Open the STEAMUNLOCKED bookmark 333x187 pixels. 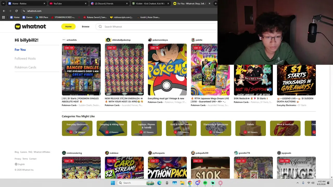pos(63,17)
